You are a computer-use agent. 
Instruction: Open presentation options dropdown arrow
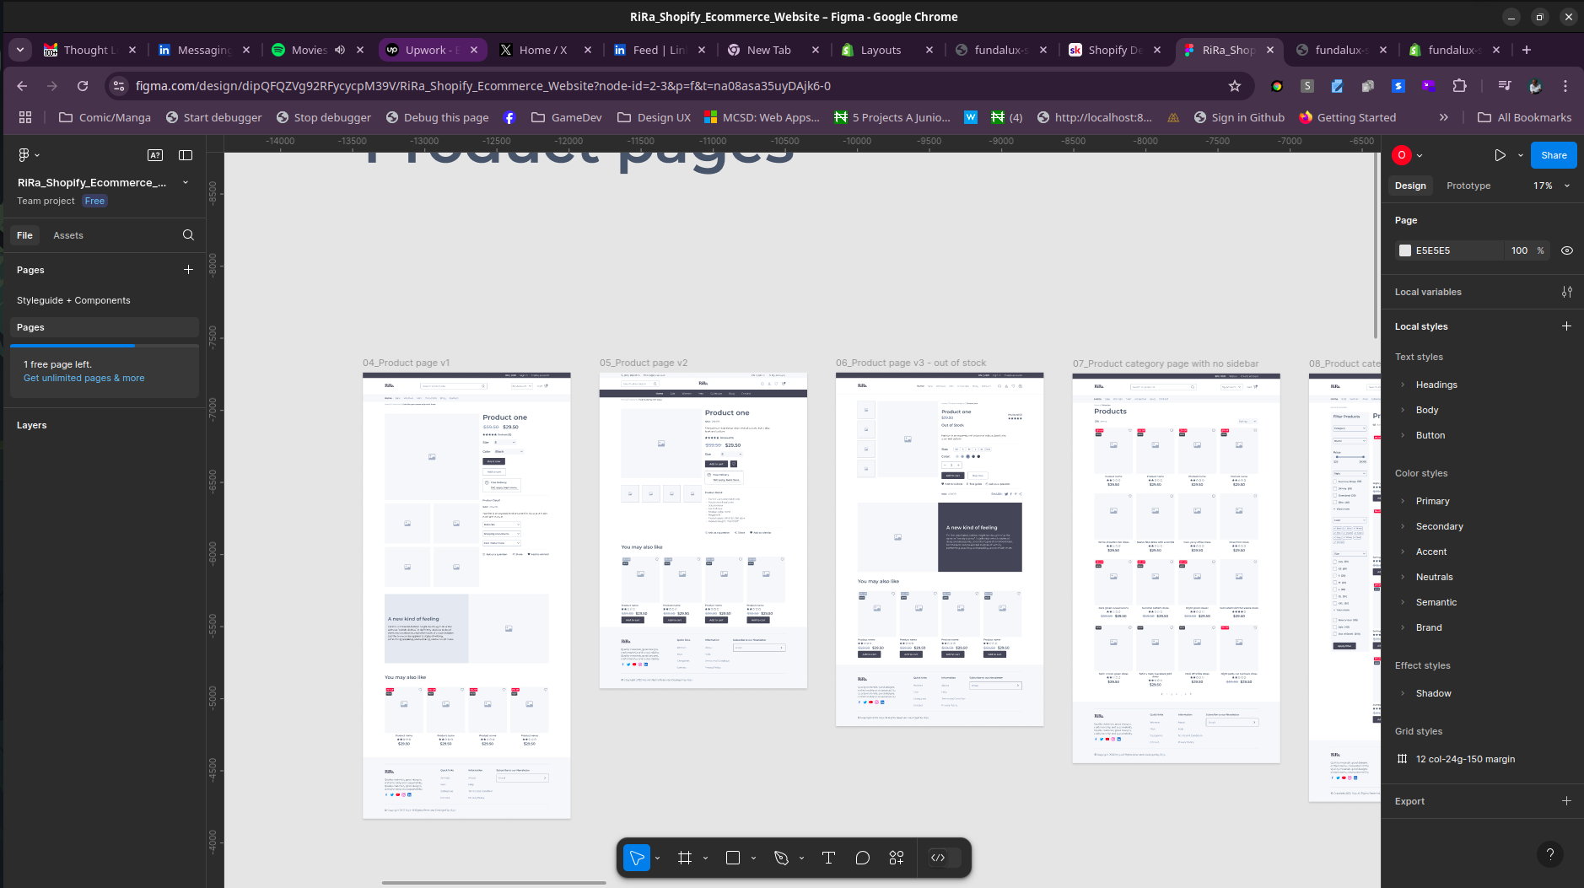[1521, 155]
